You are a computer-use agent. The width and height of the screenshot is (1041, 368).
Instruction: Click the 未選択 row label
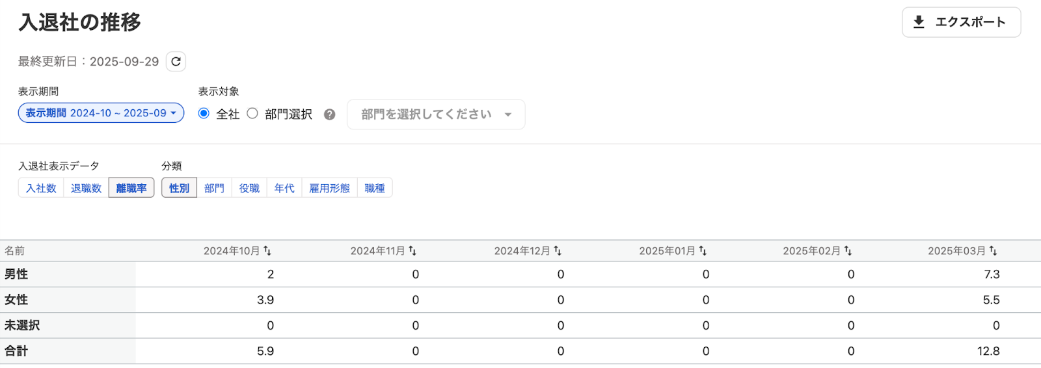pos(22,325)
